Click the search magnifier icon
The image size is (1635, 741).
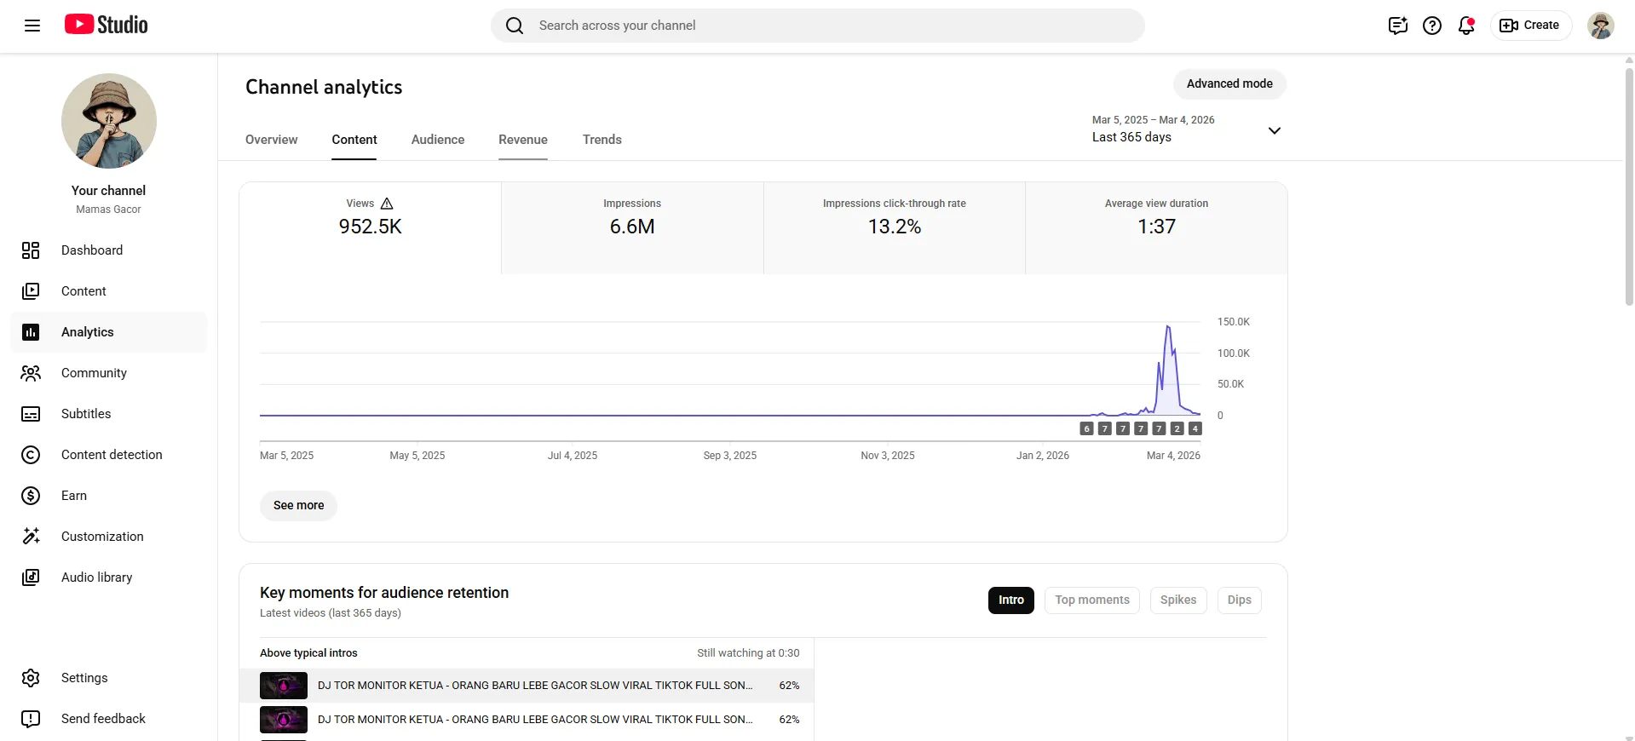[515, 26]
